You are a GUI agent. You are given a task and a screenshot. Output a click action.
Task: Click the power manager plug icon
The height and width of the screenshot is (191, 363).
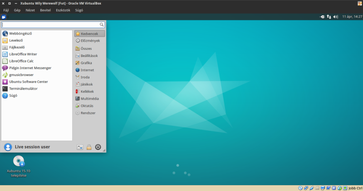(322, 17)
